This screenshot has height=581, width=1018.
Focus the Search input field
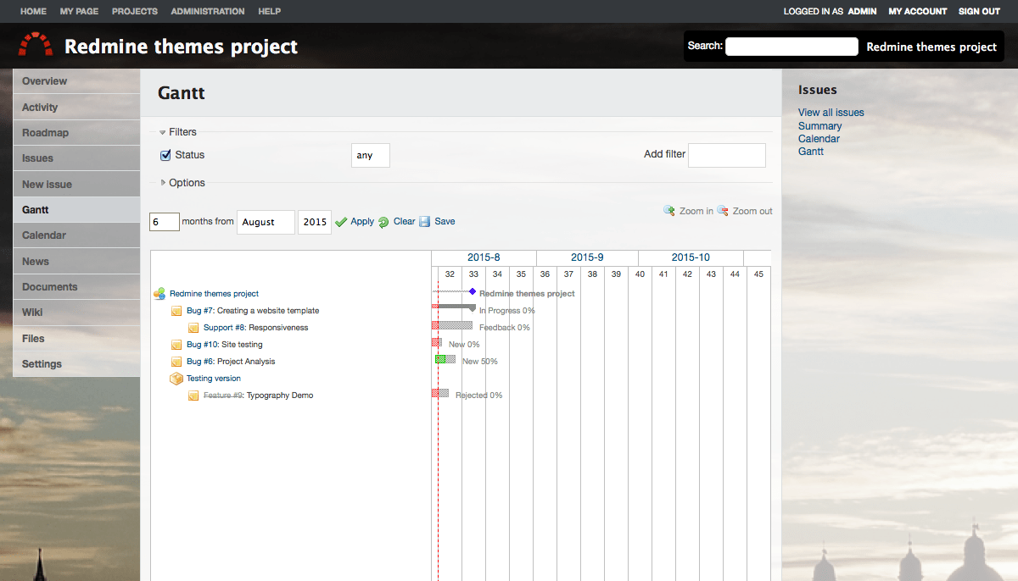(791, 47)
